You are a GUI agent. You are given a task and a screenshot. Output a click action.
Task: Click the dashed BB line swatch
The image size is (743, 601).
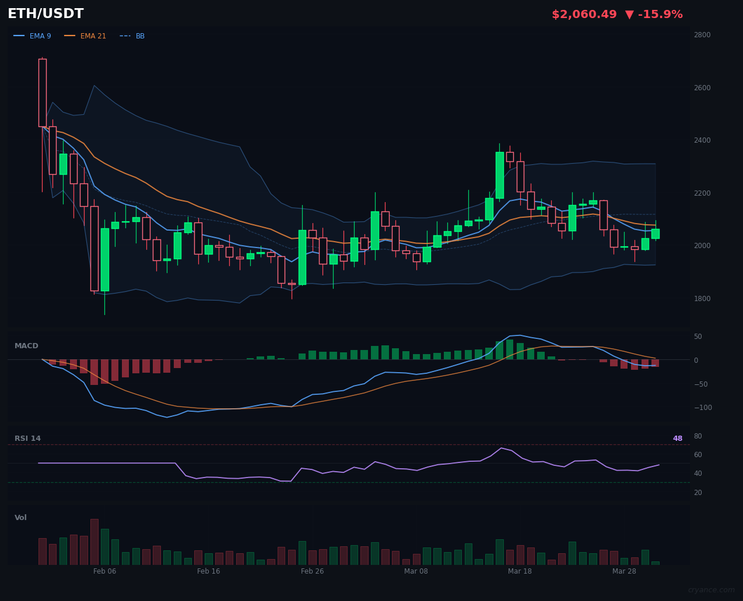click(x=124, y=36)
